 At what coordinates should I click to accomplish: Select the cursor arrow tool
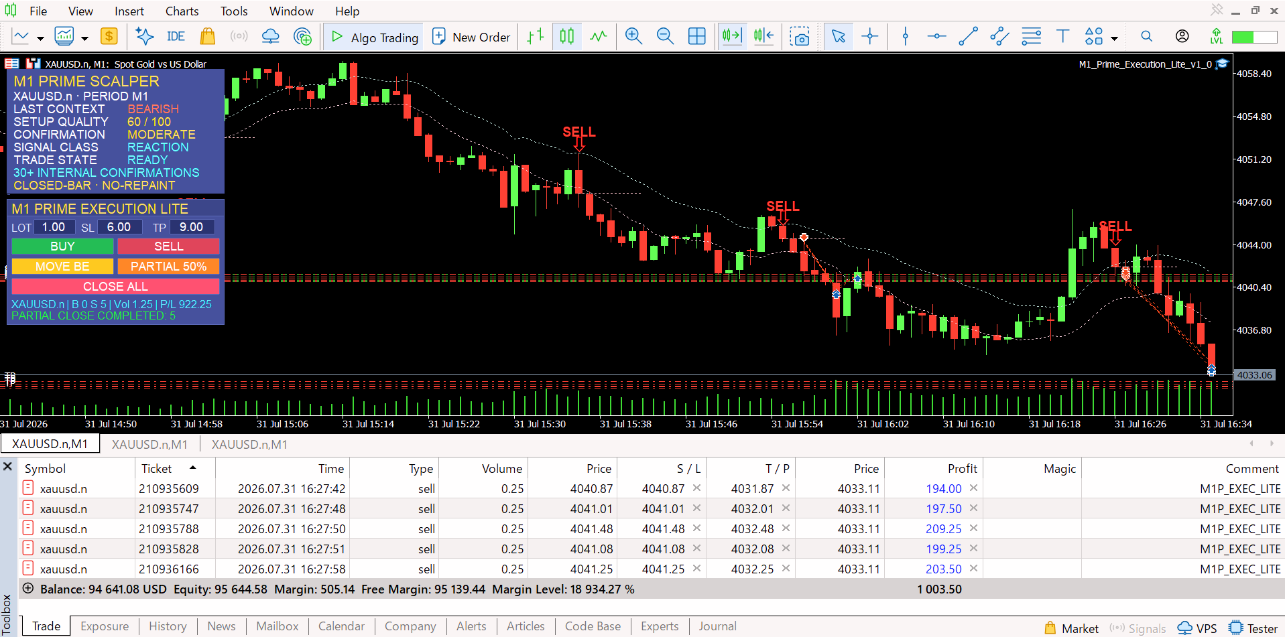(x=838, y=36)
